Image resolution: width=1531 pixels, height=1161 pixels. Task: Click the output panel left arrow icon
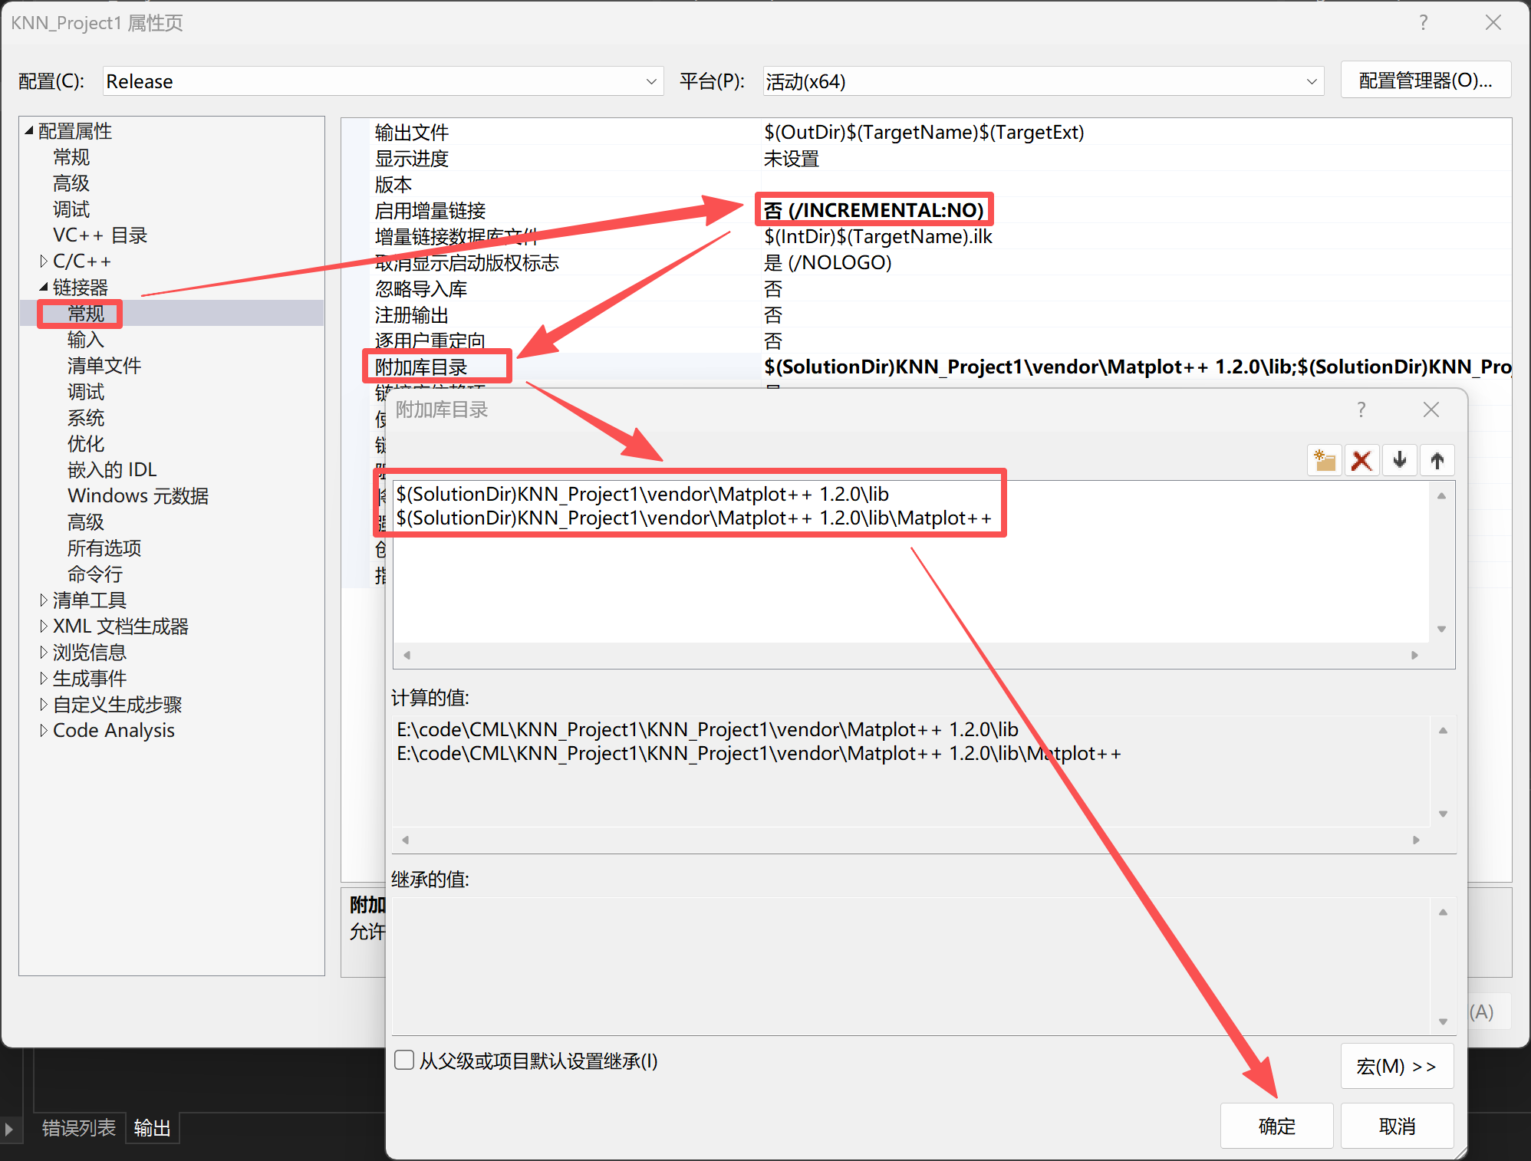coord(9,1129)
